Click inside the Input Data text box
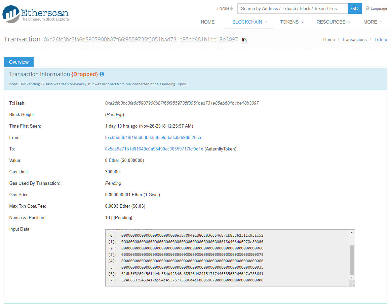This screenshot has height=308, width=391. [x=230, y=258]
